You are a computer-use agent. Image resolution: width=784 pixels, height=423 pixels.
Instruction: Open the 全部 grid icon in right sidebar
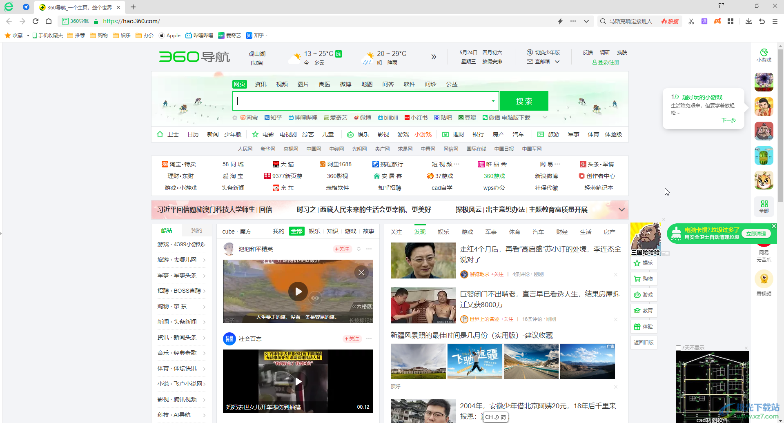pyautogui.click(x=764, y=207)
